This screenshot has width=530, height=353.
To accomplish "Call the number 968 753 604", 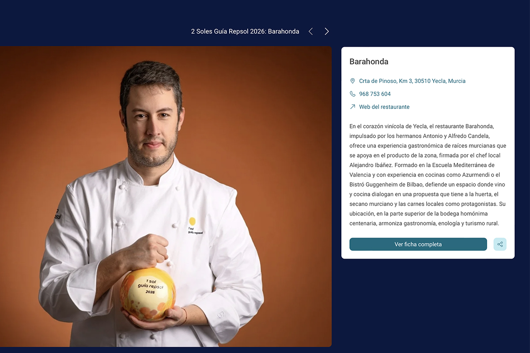I will (375, 94).
